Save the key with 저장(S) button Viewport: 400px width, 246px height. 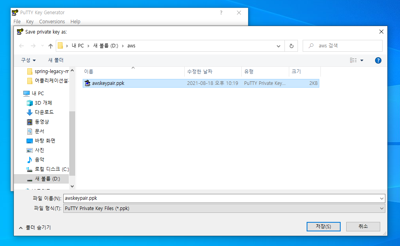click(x=324, y=226)
